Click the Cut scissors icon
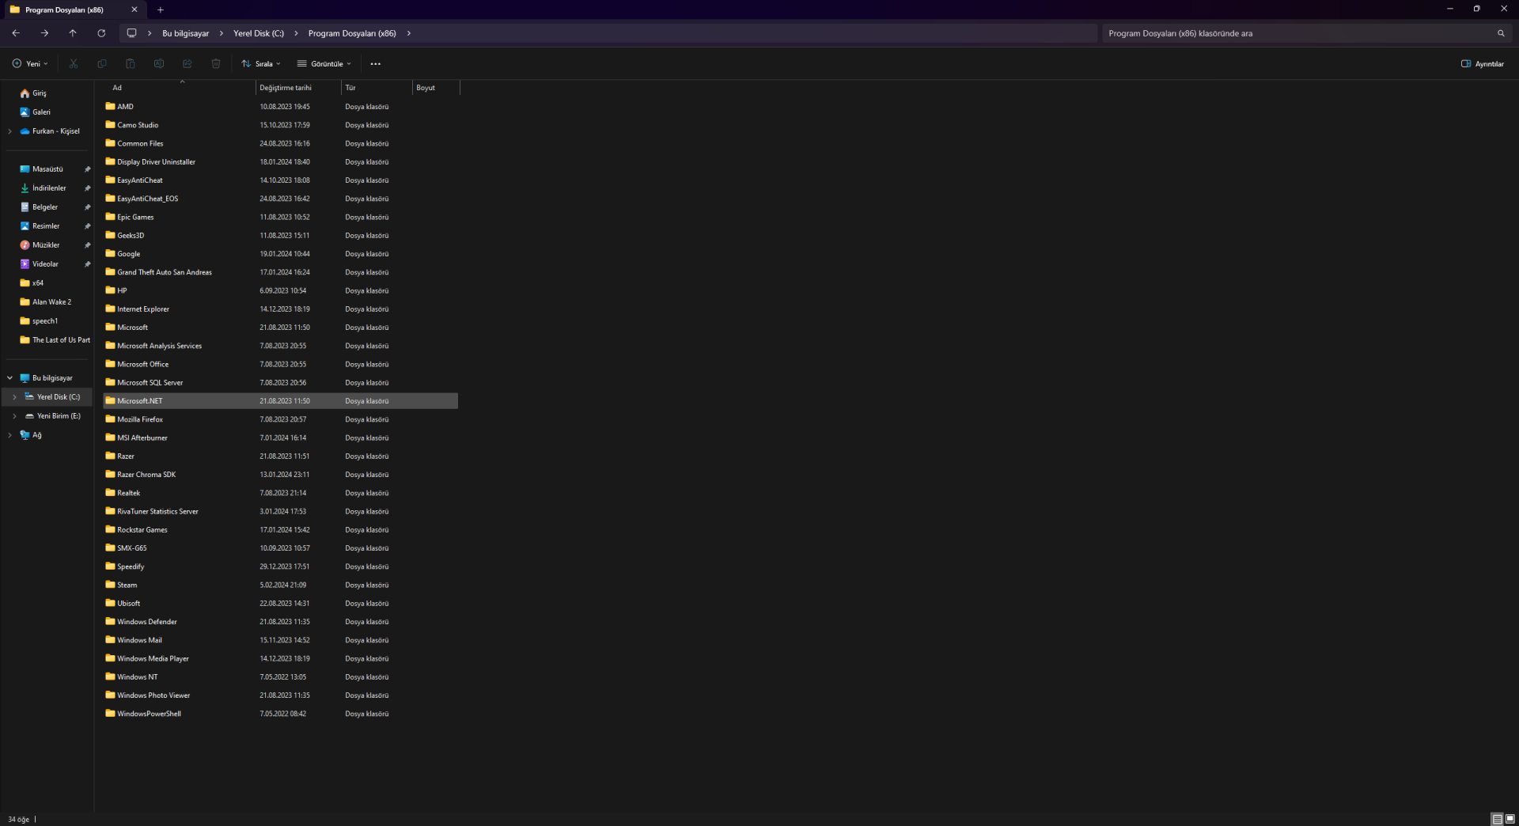The image size is (1519, 826). pyautogui.click(x=74, y=63)
